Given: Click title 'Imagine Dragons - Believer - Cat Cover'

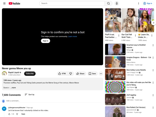Looking at the screenshot, I should [x=139, y=59].
